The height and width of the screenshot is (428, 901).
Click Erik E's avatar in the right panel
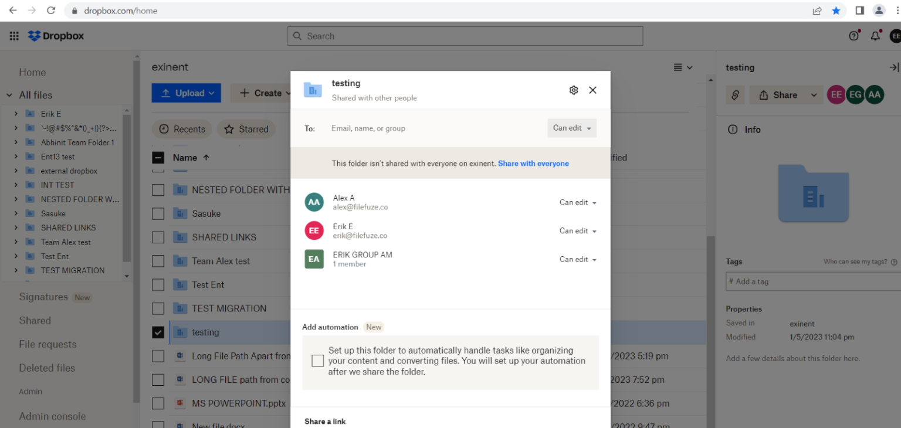tap(836, 94)
